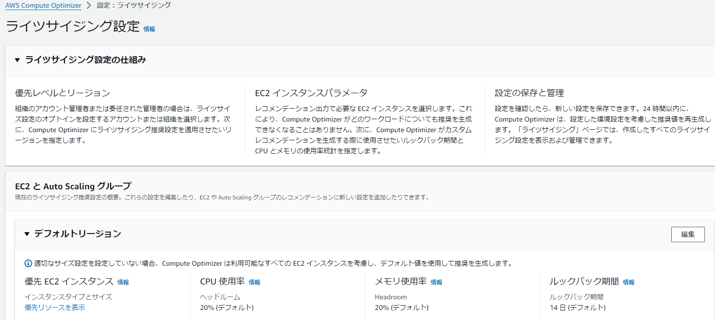
Task: Open the 情報 link beside the ライツサイジング設定 title
Action: click(150, 29)
